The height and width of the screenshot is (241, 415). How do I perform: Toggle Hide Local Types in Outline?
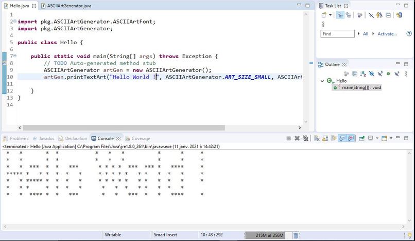397,74
